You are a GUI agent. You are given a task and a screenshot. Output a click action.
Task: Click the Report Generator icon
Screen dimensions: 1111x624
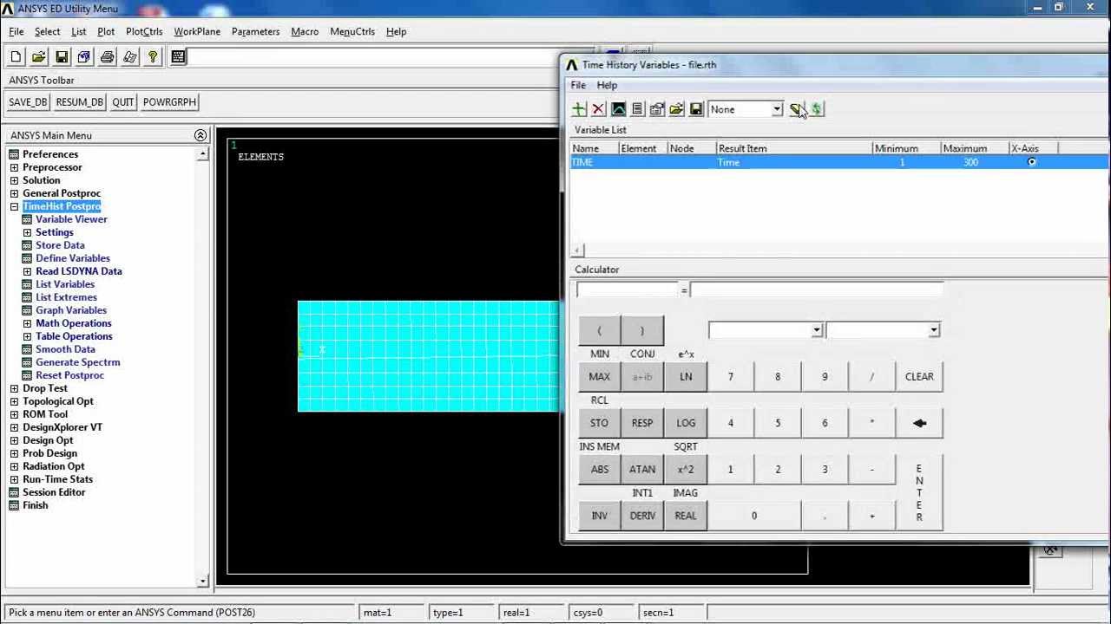130,57
